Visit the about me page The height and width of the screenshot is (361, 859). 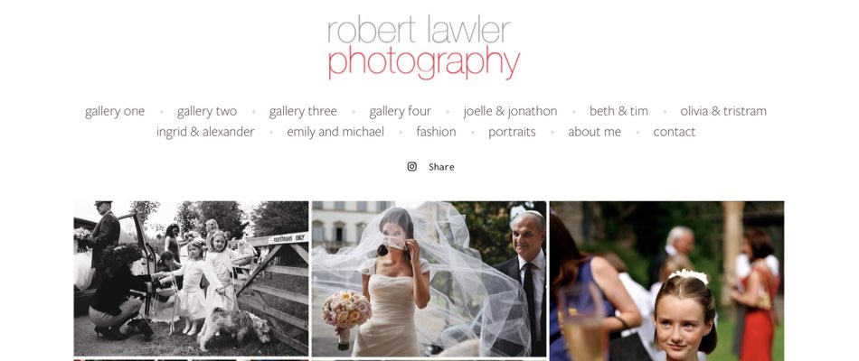(594, 132)
